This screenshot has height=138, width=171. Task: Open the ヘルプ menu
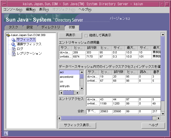tap(85, 10)
